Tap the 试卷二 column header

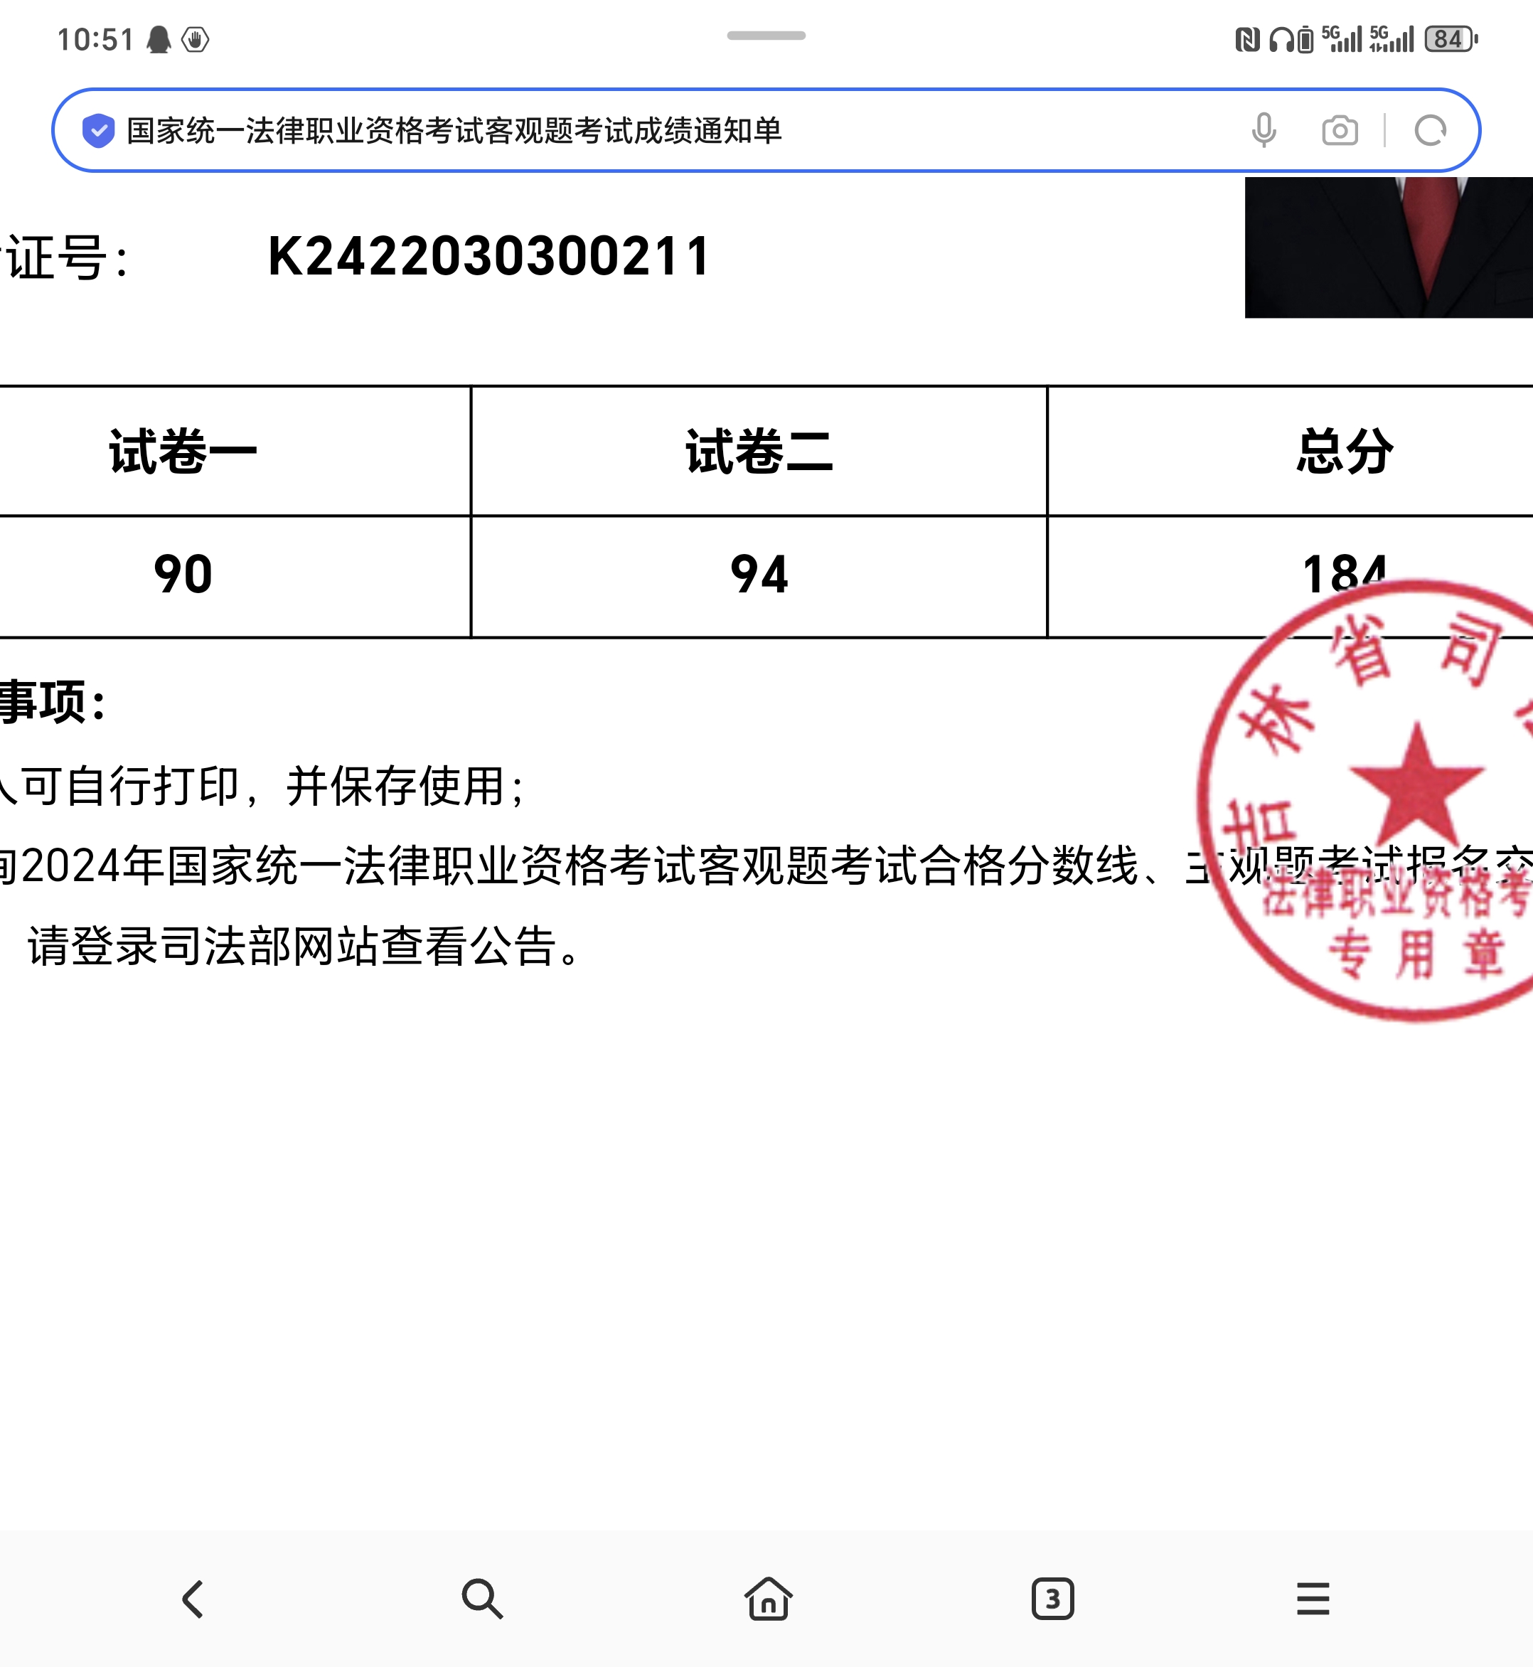click(x=759, y=452)
